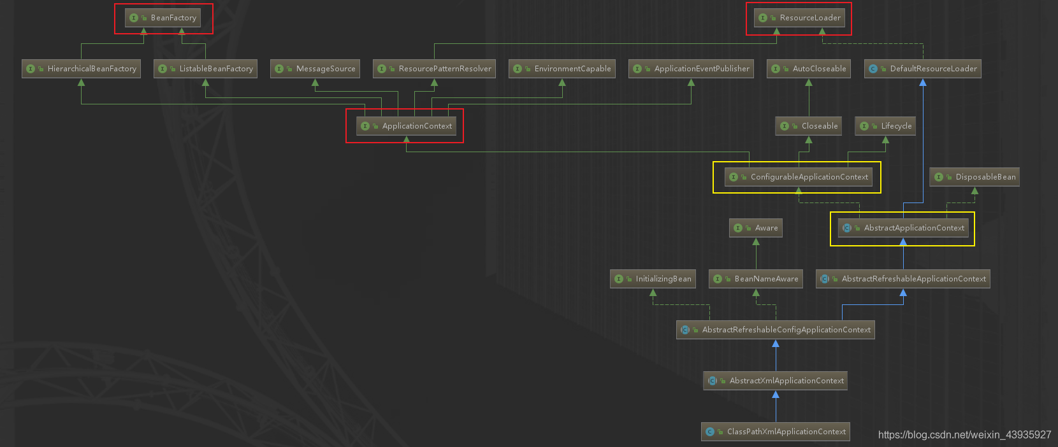Click the interface icon beside ApplicationContext
Image resolution: width=1058 pixels, height=447 pixels.
(365, 126)
